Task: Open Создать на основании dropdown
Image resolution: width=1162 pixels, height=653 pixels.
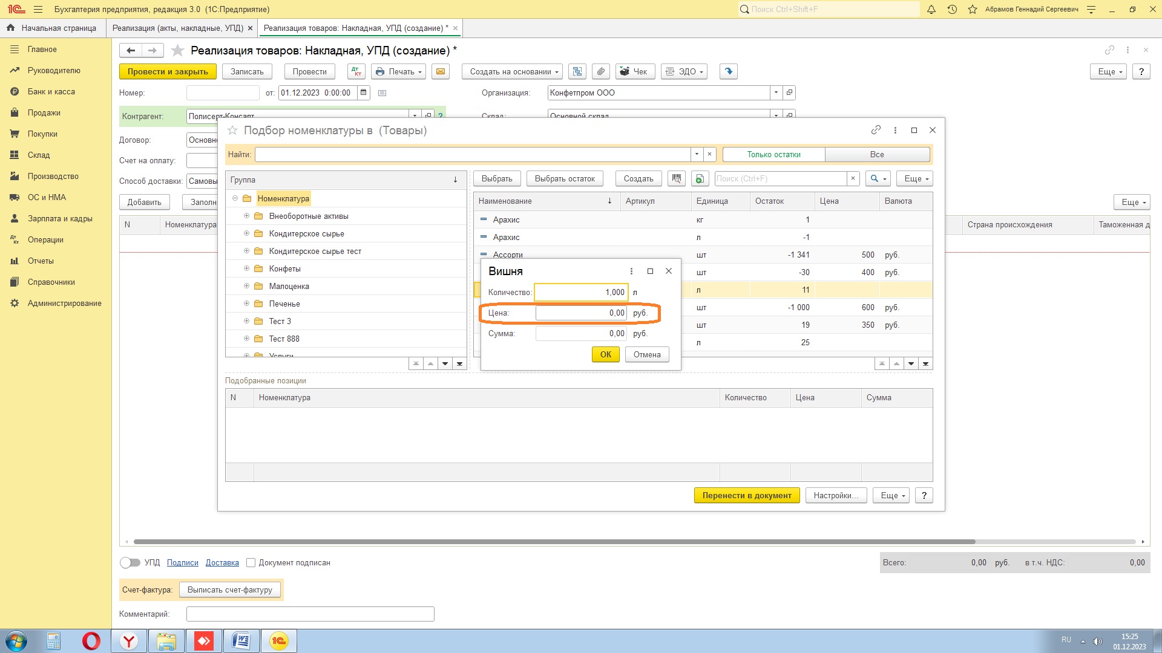Action: [512, 71]
